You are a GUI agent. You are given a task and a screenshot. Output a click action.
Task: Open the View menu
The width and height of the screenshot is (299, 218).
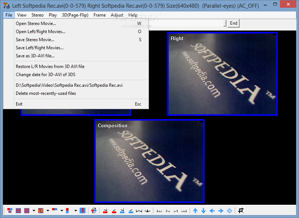point(22,15)
